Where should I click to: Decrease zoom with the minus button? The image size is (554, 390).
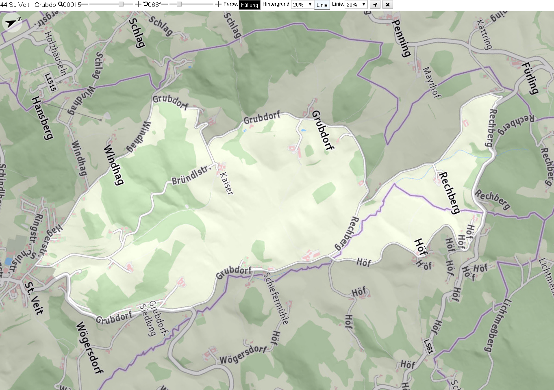85,4
